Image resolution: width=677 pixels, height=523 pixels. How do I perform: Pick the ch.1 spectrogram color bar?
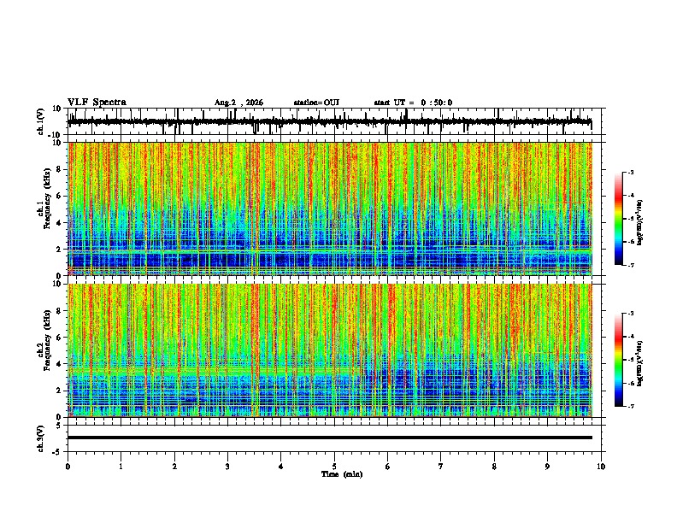click(x=618, y=219)
